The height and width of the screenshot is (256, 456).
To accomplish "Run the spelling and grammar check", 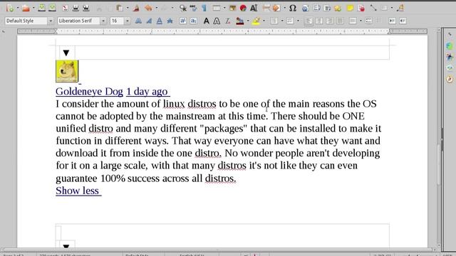I will 193,8.
